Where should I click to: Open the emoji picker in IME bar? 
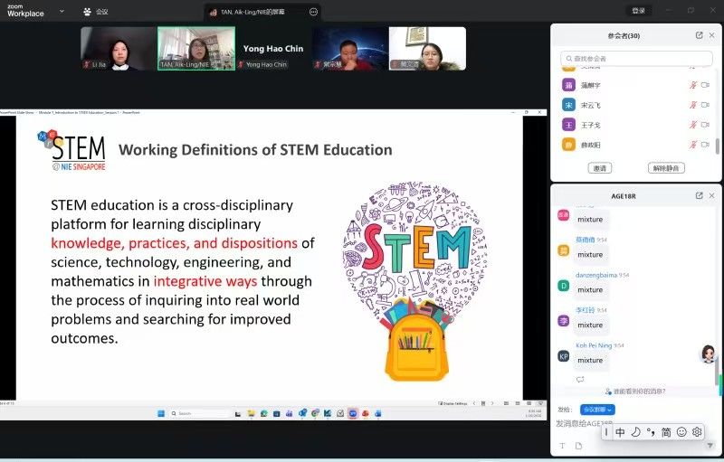click(681, 432)
